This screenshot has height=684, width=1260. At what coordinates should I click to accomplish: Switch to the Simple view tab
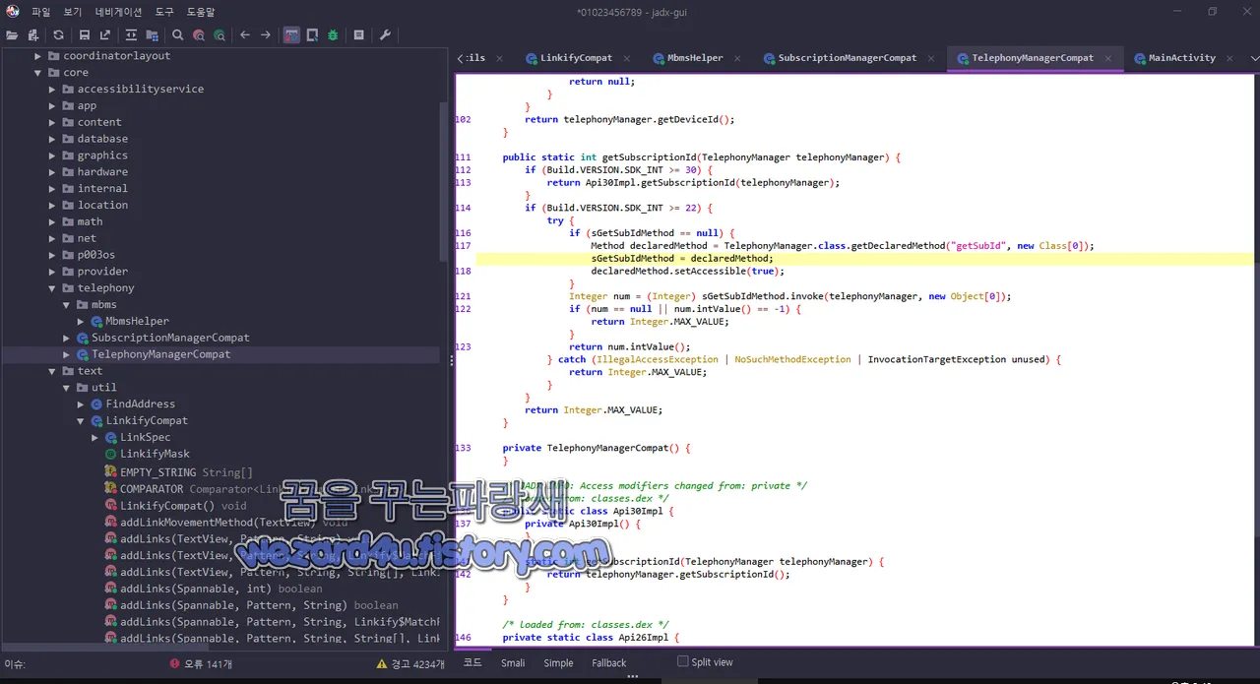pos(558,662)
